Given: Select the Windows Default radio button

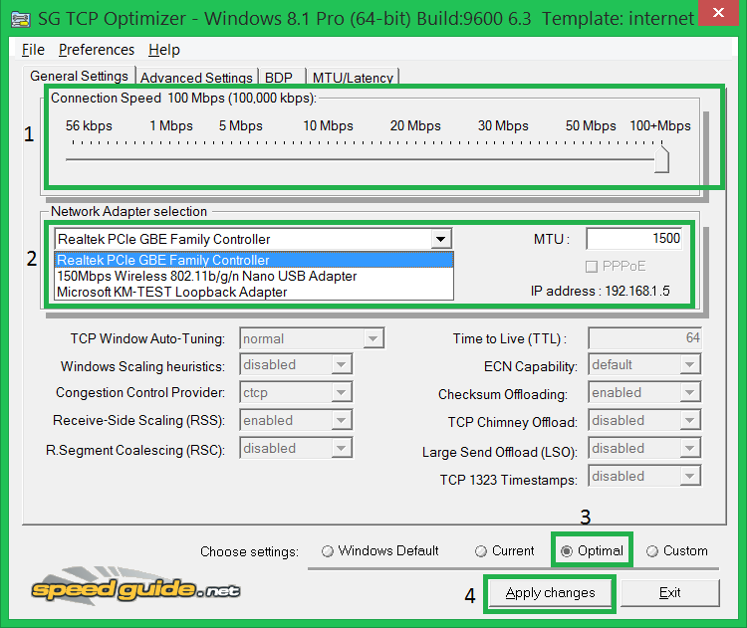Looking at the screenshot, I should pyautogui.click(x=328, y=551).
